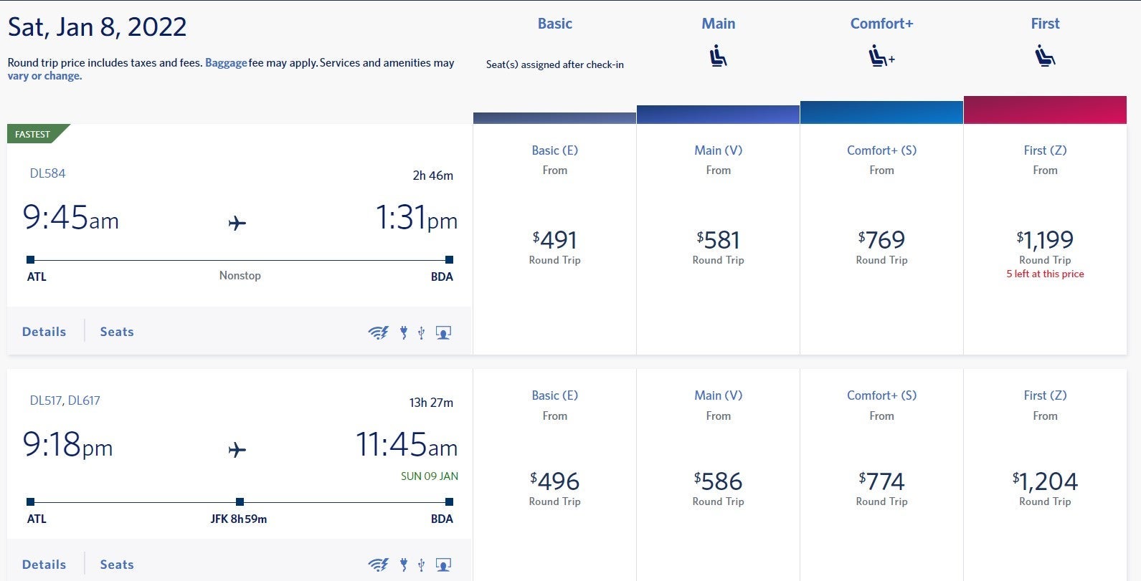Click the USB icon on the nonstop flight
The image size is (1141, 581).
pos(421,332)
